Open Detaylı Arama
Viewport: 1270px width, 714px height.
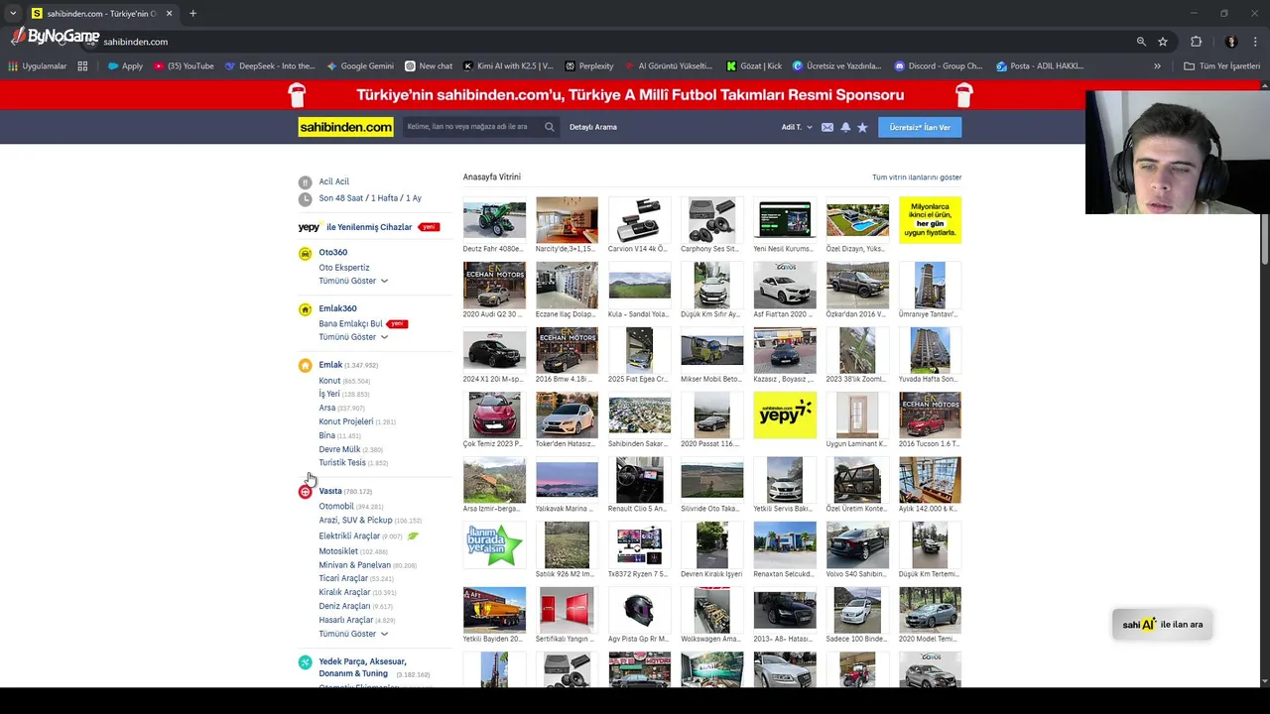point(593,127)
